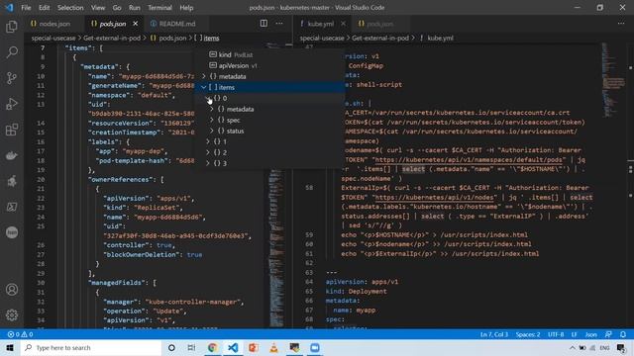Expand item 2 in breadcrumb tree
This screenshot has width=634, height=356.
tap(208, 152)
